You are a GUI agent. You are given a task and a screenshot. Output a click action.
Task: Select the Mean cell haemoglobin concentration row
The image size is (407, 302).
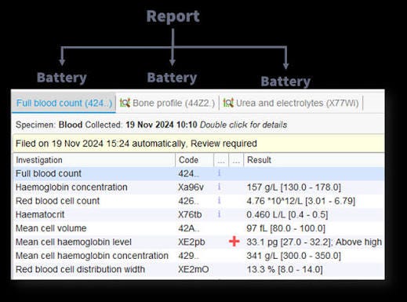tap(198, 256)
